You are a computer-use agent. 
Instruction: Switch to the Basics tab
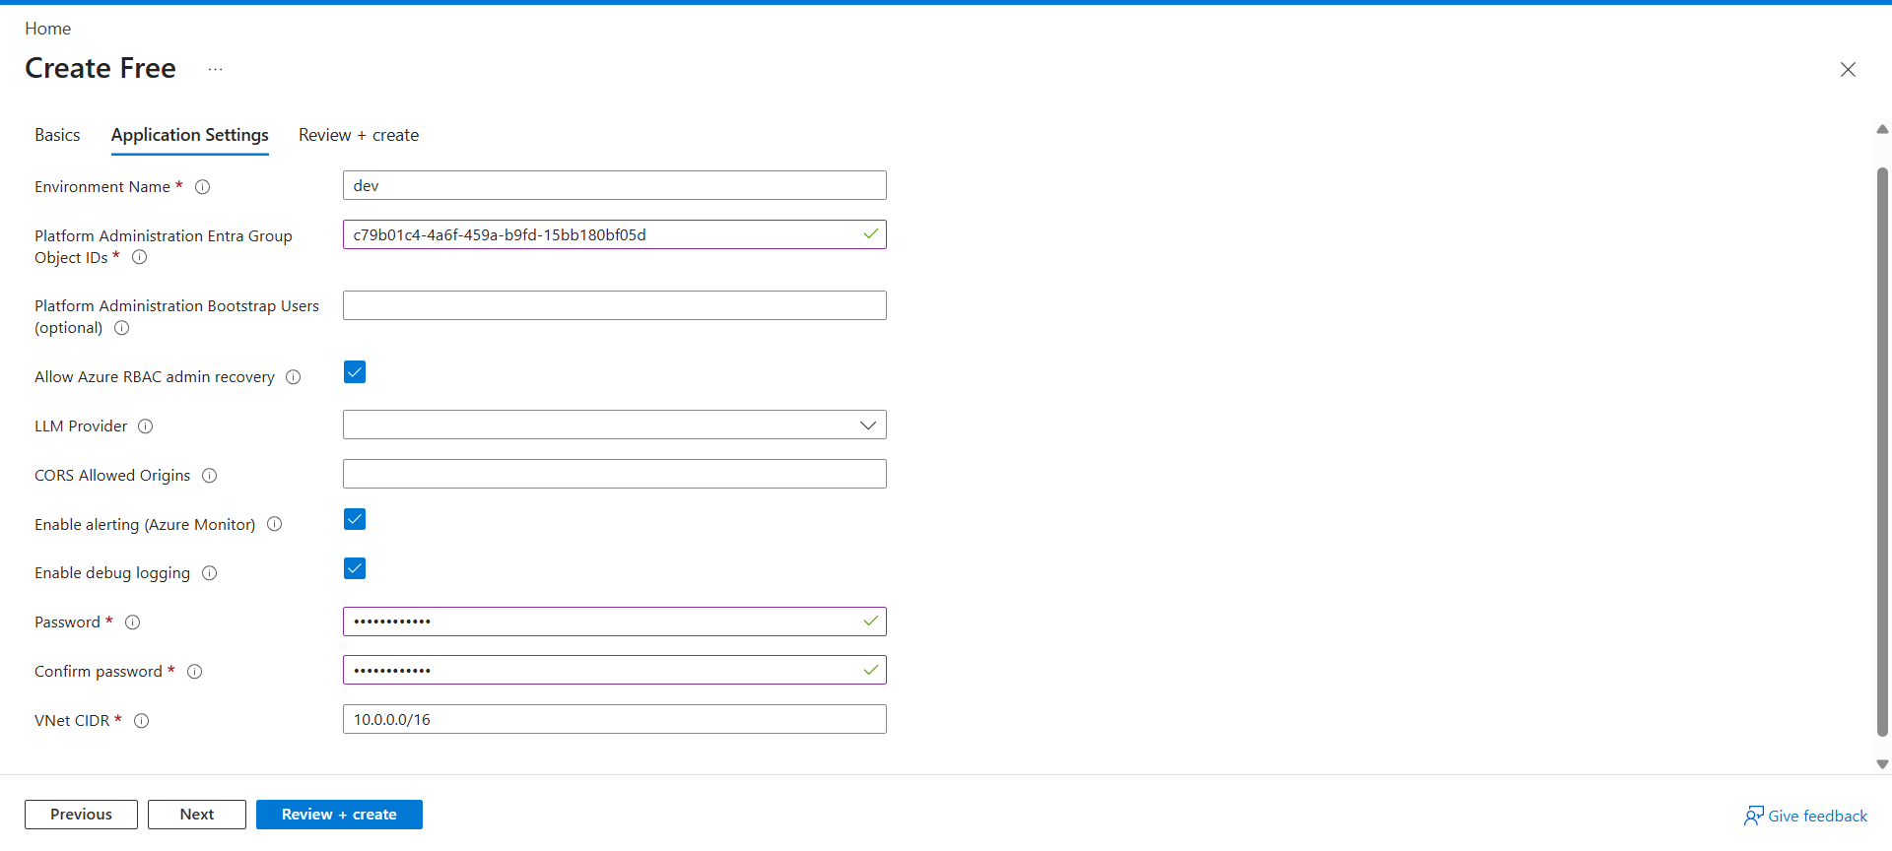click(57, 135)
